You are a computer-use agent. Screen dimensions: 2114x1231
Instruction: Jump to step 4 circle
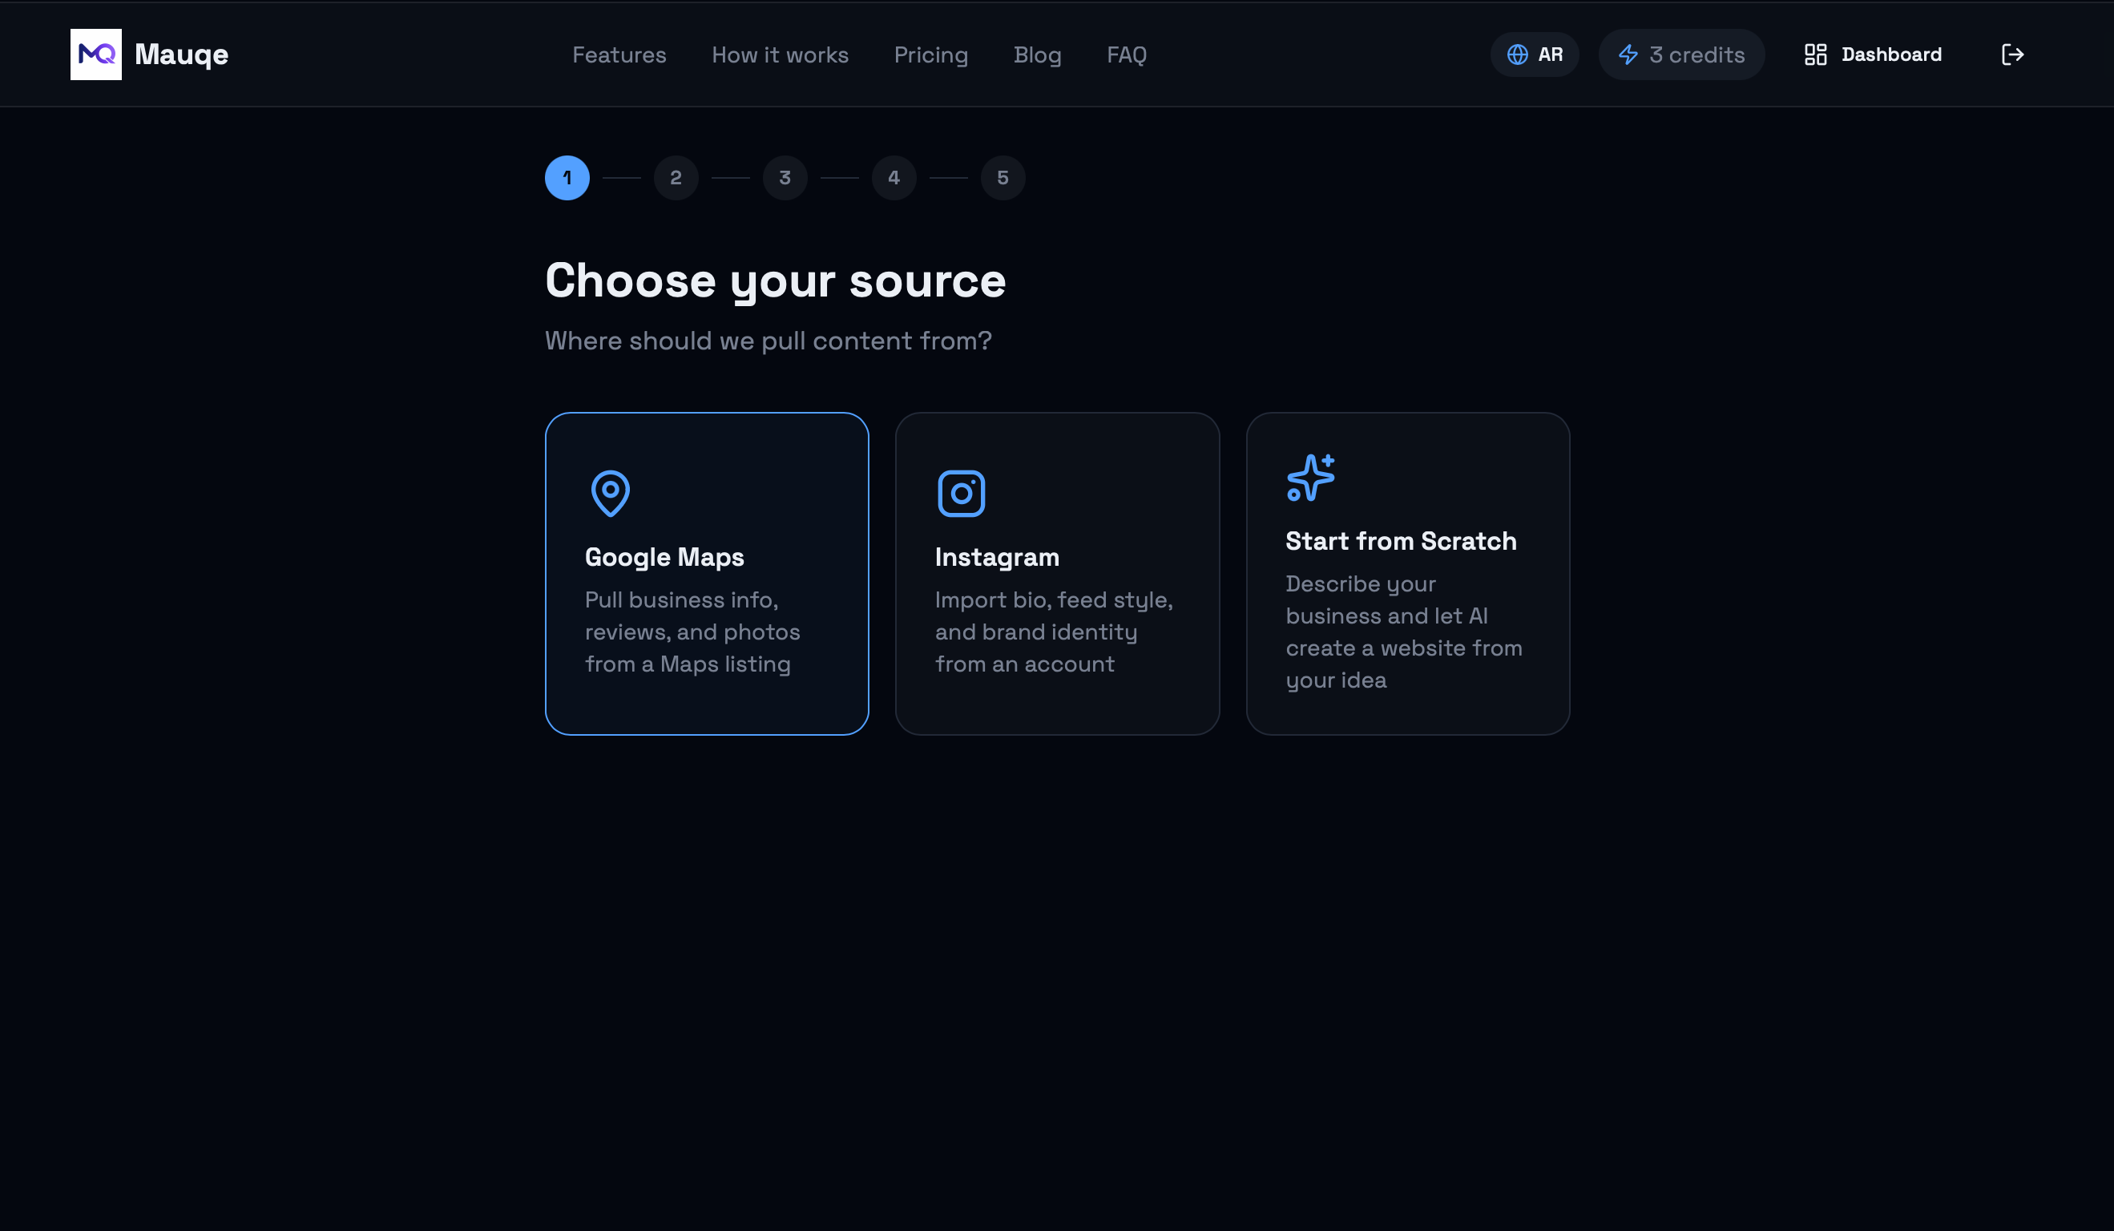tap(894, 178)
